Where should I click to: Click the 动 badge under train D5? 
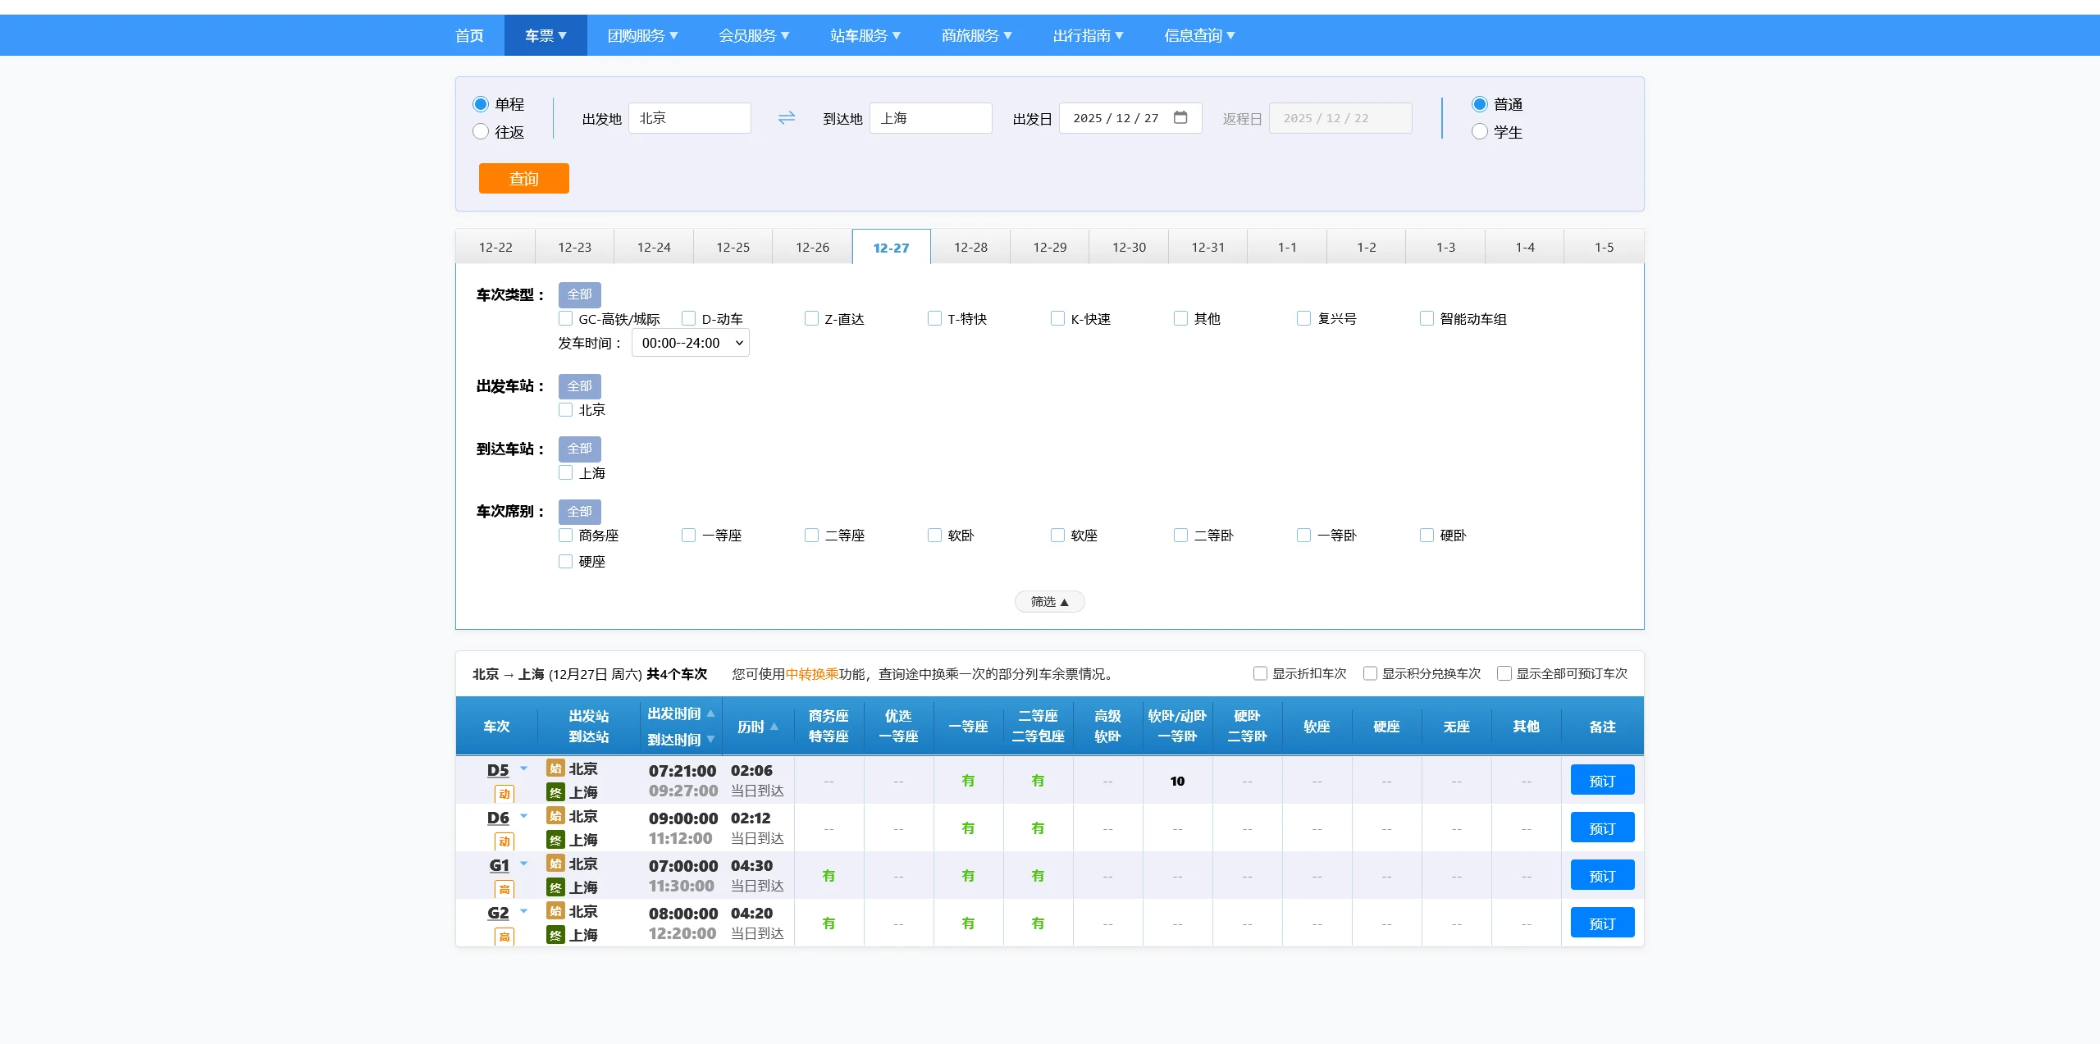click(x=504, y=794)
